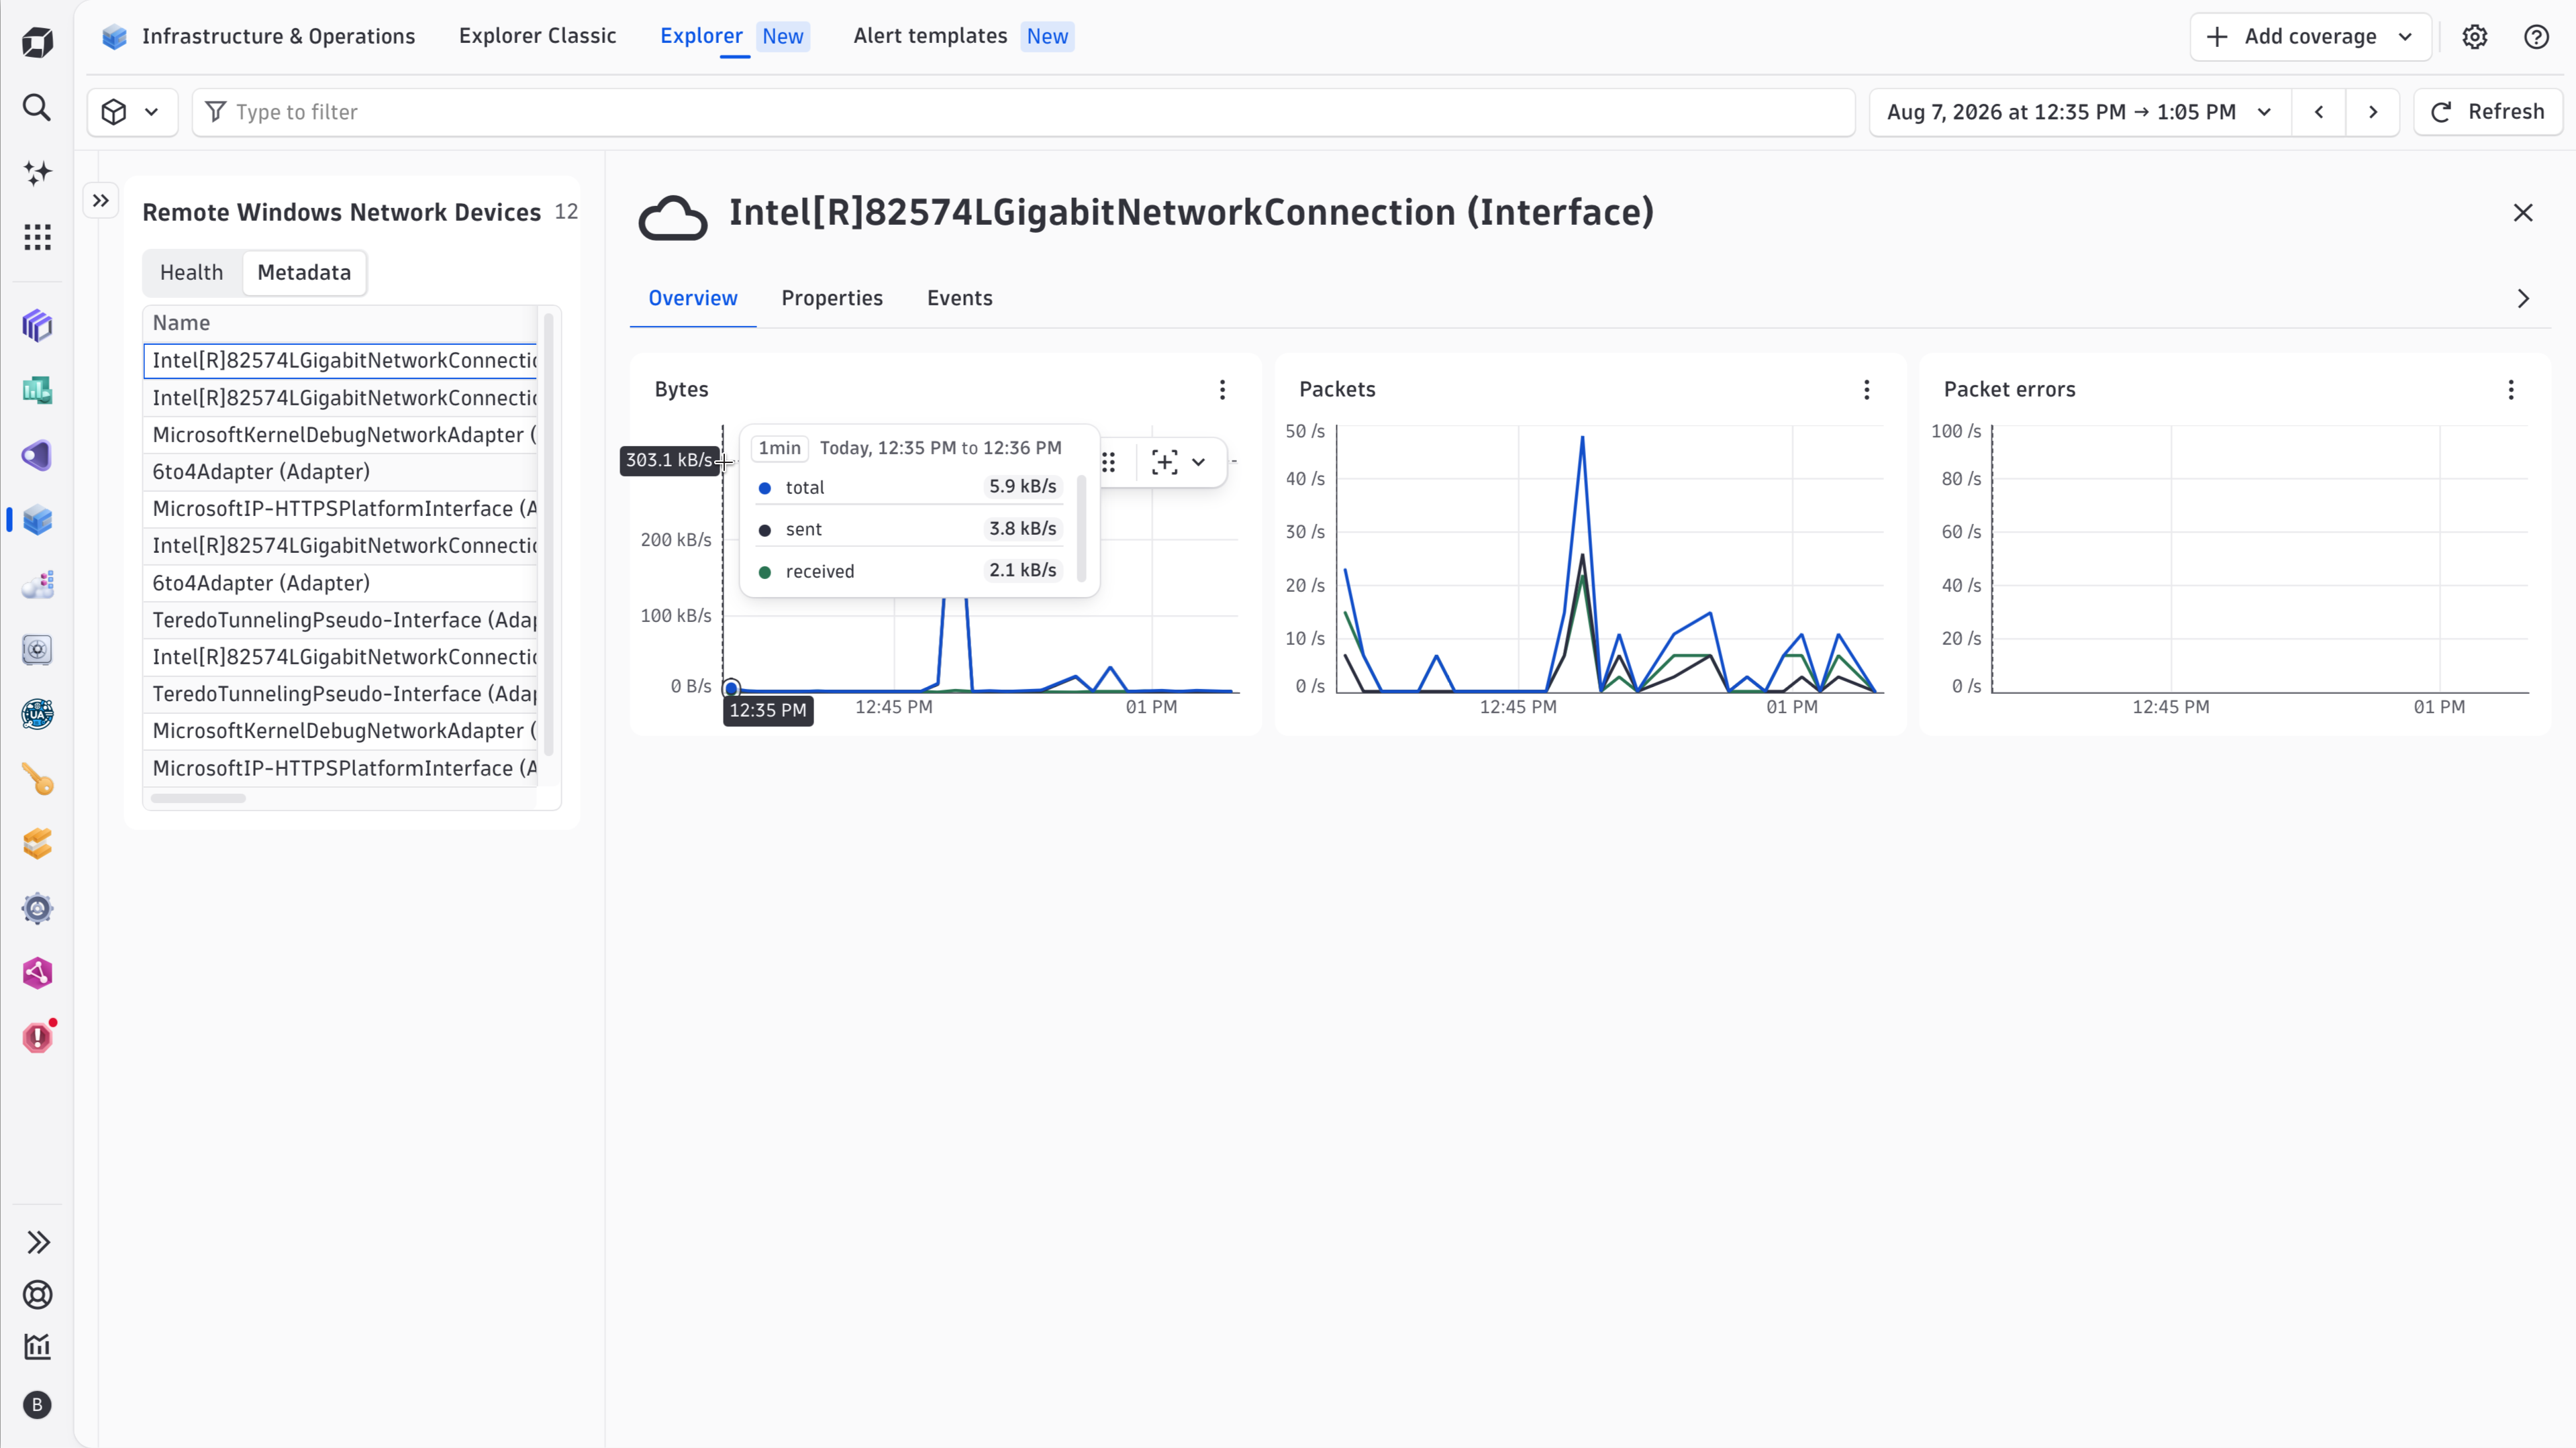The height and width of the screenshot is (1448, 2576).
Task: Expand the Add coverage dropdown
Action: coord(2311,37)
